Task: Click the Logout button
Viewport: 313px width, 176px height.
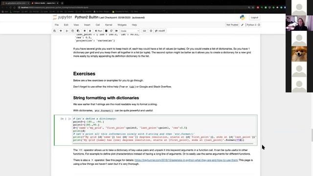Action: tap(254, 18)
